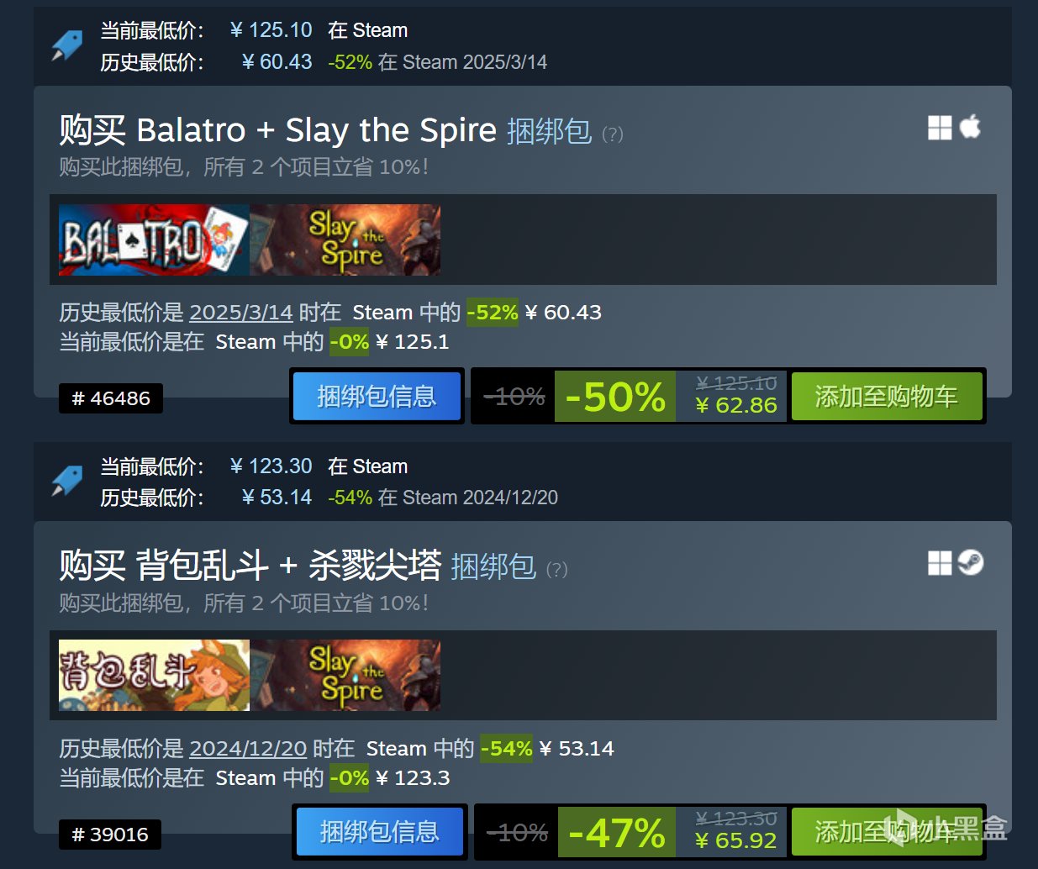Click 捆绑包信息 button for 背包乱斗 bundle

(x=380, y=832)
